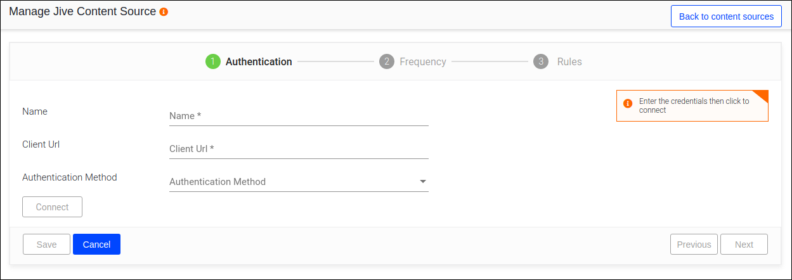Switch to the Authentication step label
792x280 pixels.
259,62
